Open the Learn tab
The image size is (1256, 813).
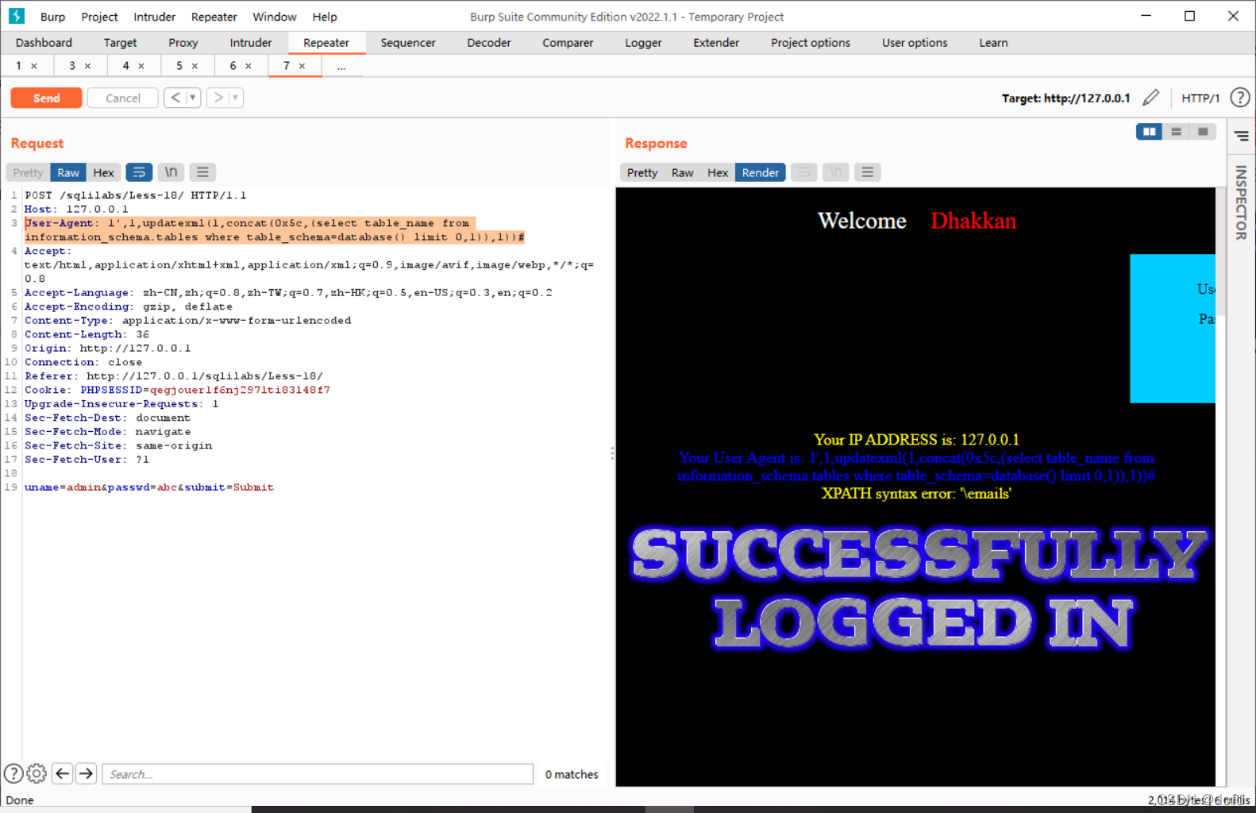tap(993, 43)
